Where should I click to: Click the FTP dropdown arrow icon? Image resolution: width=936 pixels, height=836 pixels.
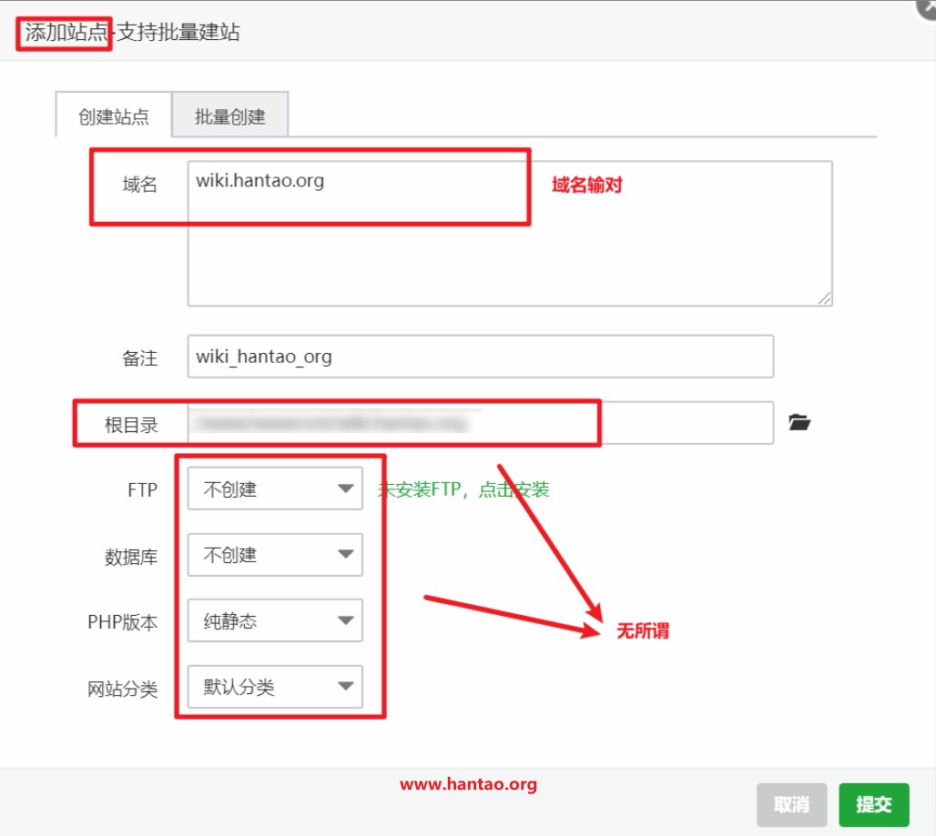(345, 489)
